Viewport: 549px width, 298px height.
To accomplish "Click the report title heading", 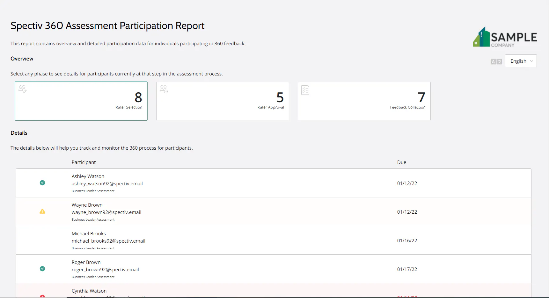I will tap(107, 25).
